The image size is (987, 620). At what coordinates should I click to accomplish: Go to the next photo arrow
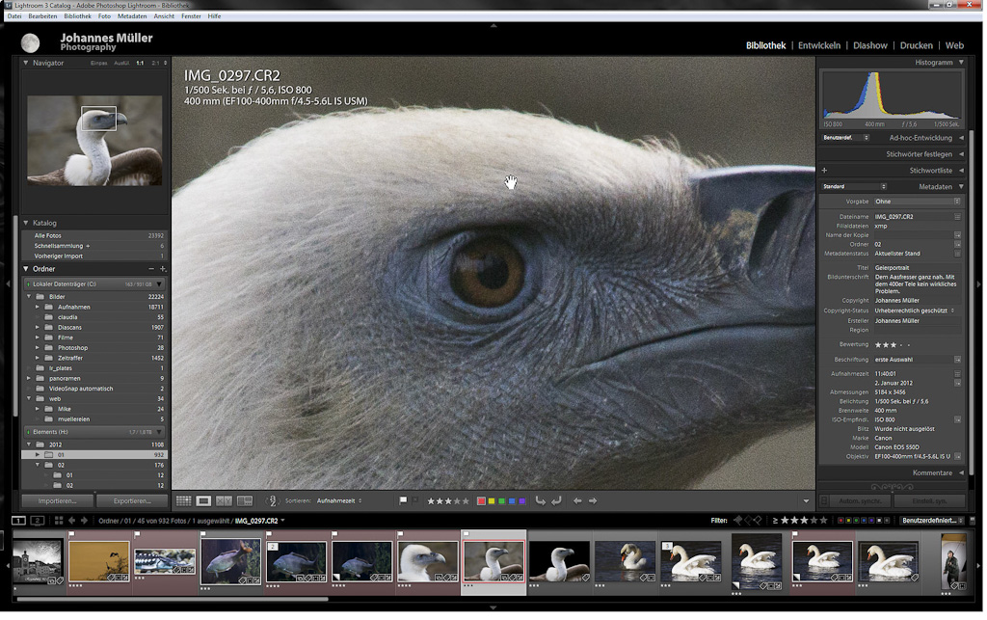(x=593, y=501)
